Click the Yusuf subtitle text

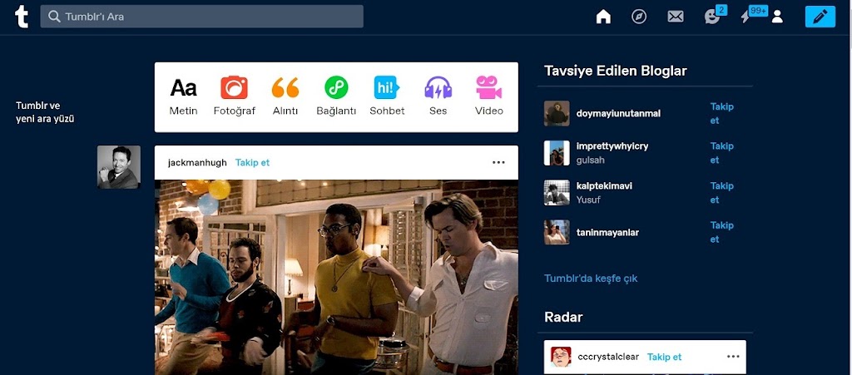click(588, 200)
